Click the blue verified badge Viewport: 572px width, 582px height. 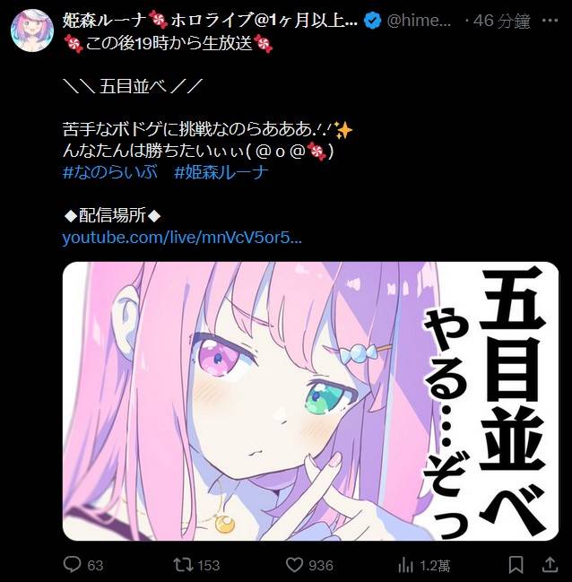[372, 21]
